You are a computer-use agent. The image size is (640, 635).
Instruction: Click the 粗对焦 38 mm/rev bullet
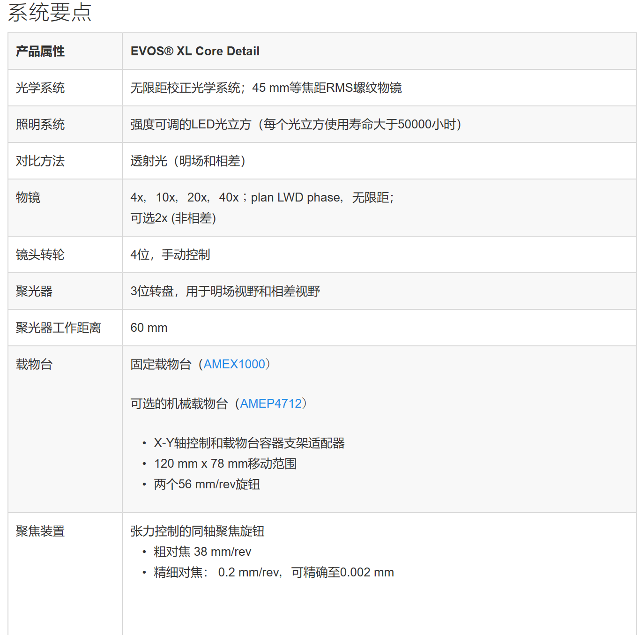pyautogui.click(x=202, y=552)
